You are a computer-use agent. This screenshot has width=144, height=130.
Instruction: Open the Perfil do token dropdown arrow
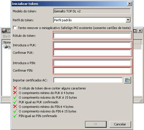128,20
